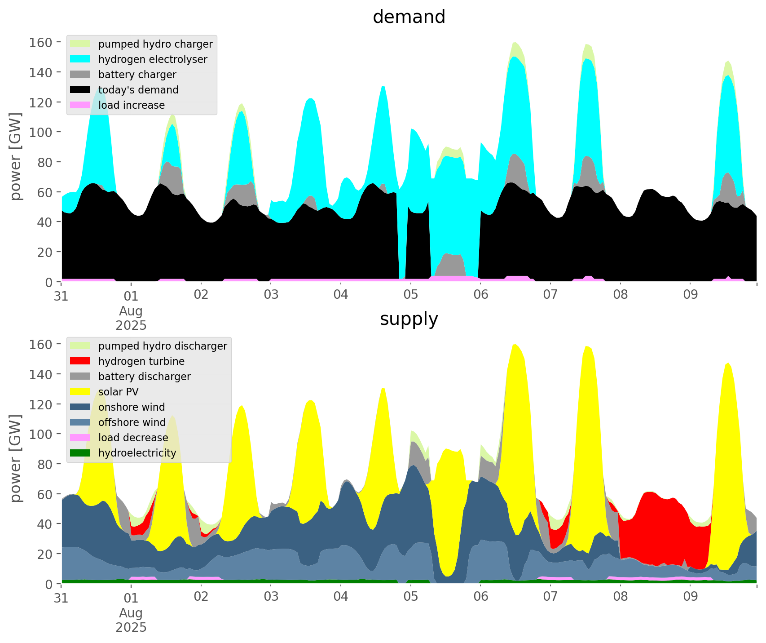
Task: Click the 'demand' chart title
Action: click(x=409, y=17)
